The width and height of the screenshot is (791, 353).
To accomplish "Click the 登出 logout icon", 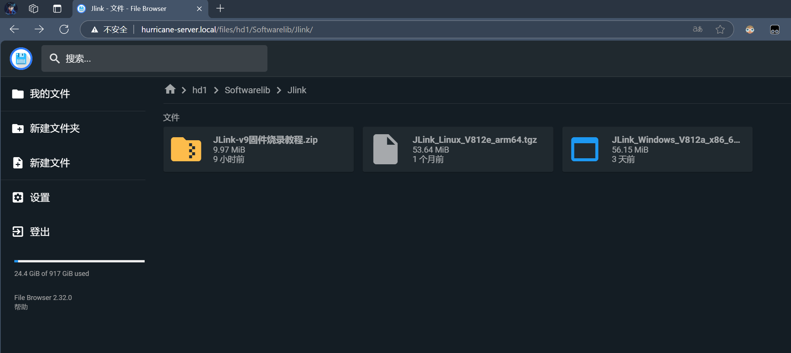I will point(18,232).
